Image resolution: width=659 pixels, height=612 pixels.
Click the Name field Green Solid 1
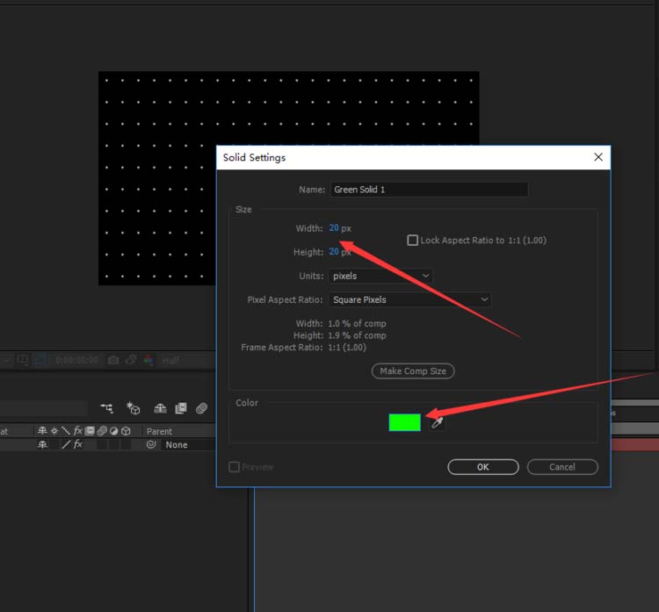(428, 190)
